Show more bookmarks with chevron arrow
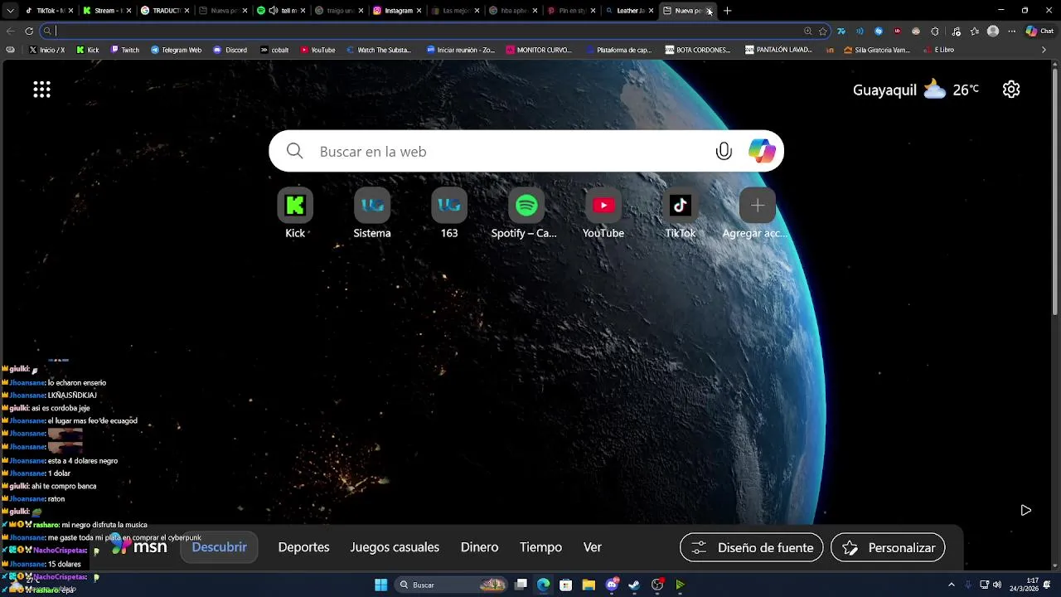Image resolution: width=1061 pixels, height=597 pixels. 1044,50
